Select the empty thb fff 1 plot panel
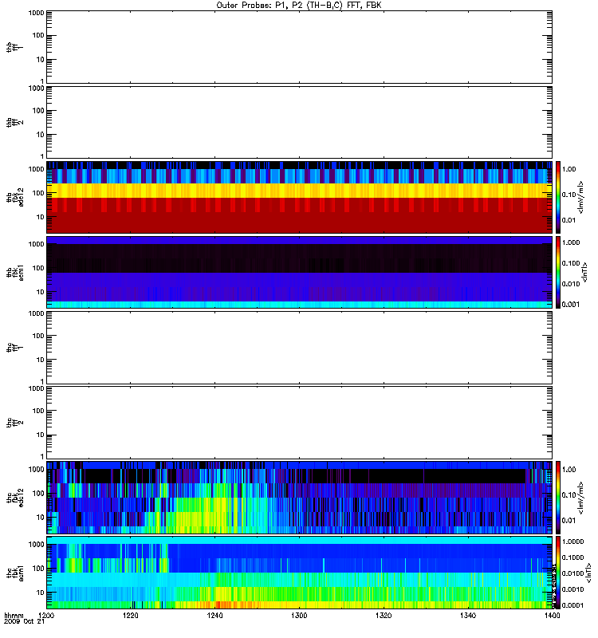Viewport: 598px width, 638px height. pyautogui.click(x=299, y=47)
